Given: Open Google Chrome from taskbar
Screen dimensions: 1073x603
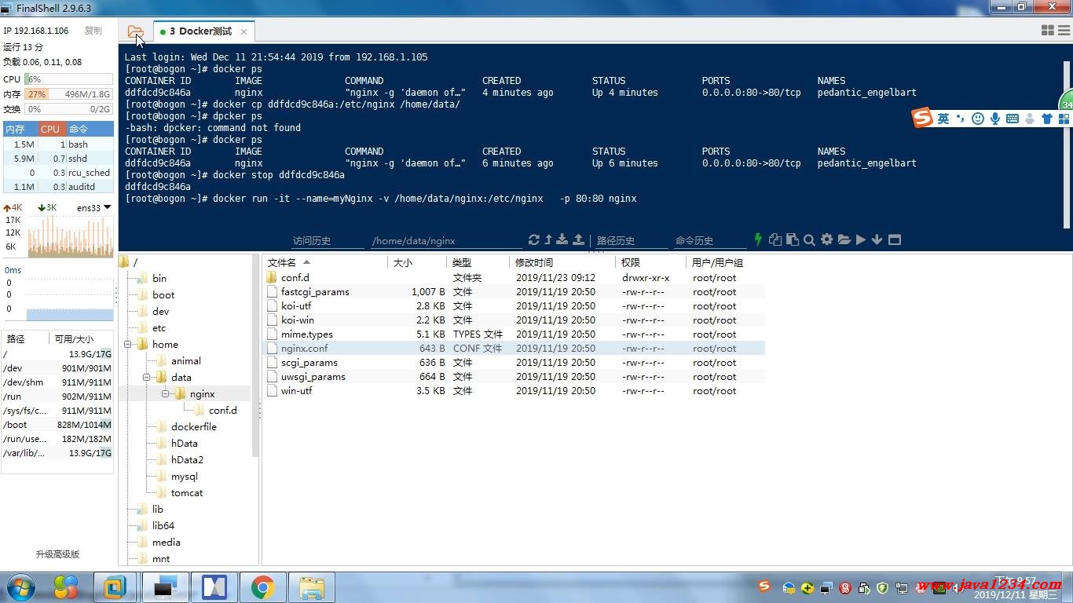Looking at the screenshot, I should 262,587.
